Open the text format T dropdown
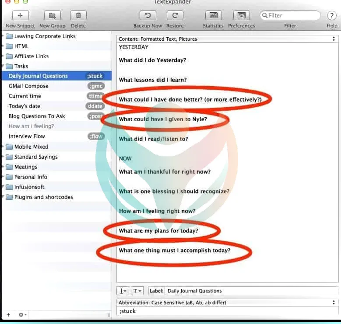 (x=137, y=291)
